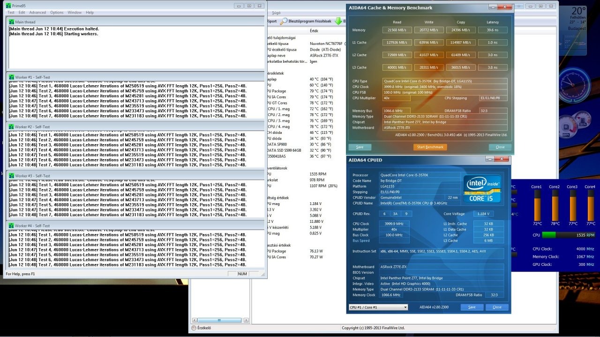Open the Advanced menu in Prime95

pos(37,13)
